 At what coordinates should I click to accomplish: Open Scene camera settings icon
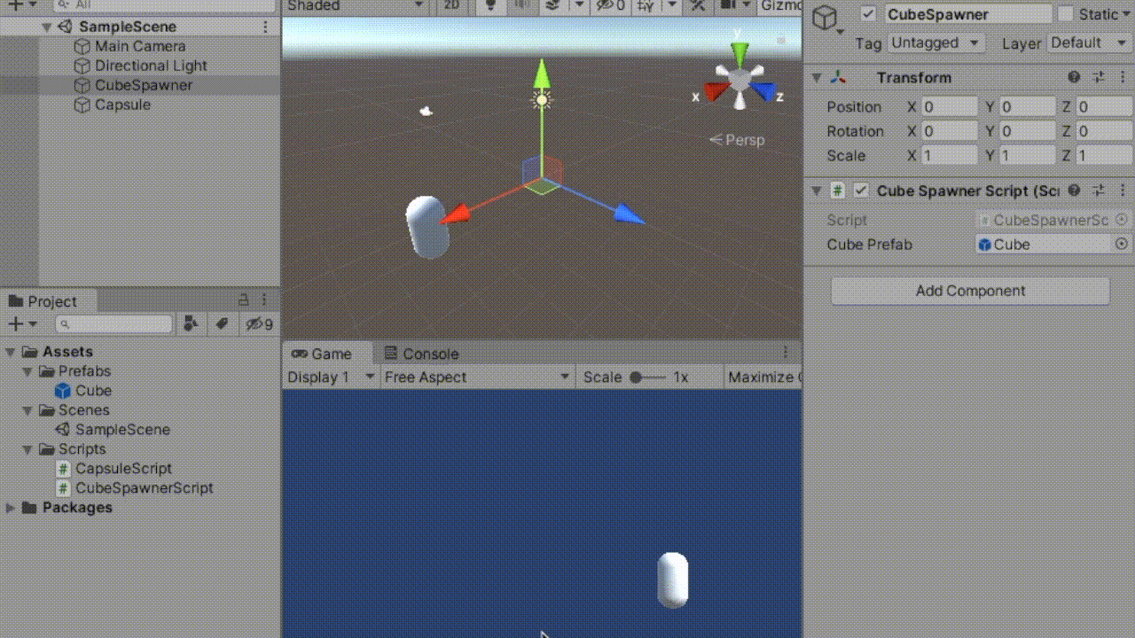[728, 5]
